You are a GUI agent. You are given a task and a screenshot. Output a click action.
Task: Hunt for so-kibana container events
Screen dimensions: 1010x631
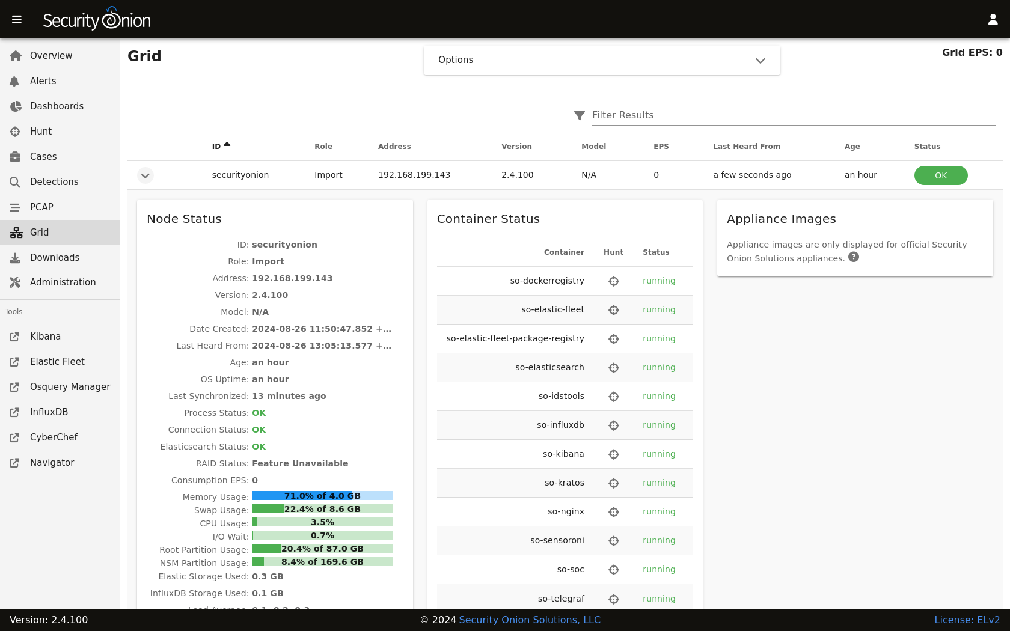[614, 454]
